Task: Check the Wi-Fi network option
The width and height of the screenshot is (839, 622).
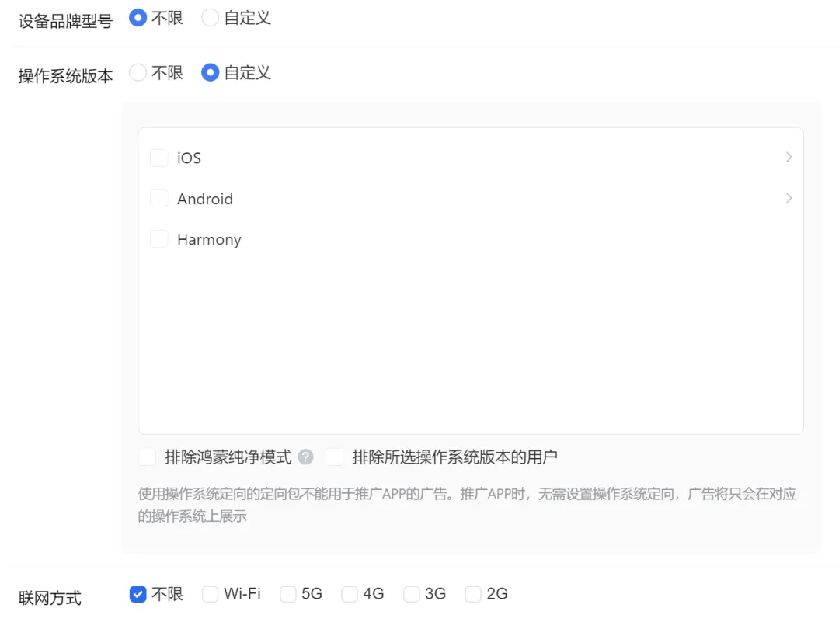Action: click(x=210, y=593)
